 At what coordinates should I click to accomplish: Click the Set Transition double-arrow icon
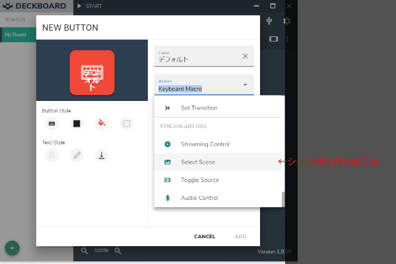point(167,108)
